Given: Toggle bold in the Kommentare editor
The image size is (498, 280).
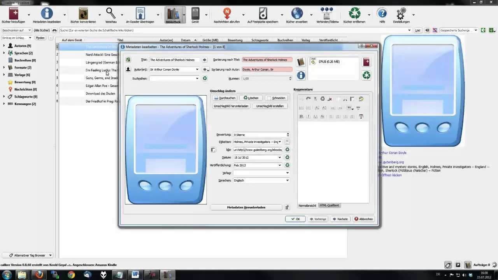Looking at the screenshot, I should [301, 117].
